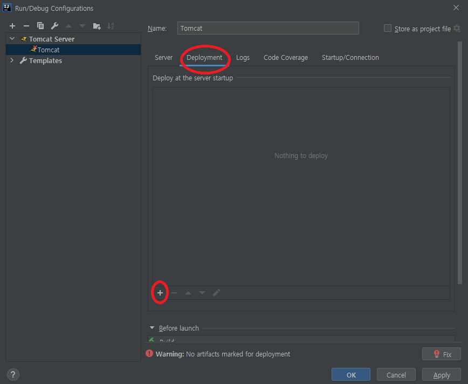The height and width of the screenshot is (384, 468).
Task: Collapse the Tomcat Server tree node
Action: coord(12,38)
